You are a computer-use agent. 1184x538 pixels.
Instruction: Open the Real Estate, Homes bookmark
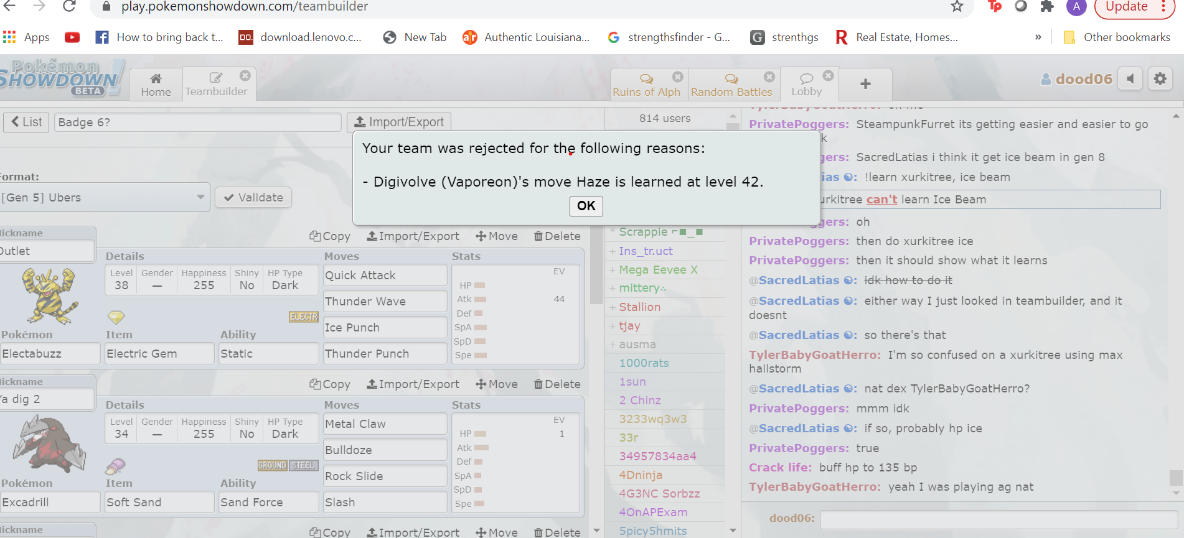pyautogui.click(x=896, y=37)
